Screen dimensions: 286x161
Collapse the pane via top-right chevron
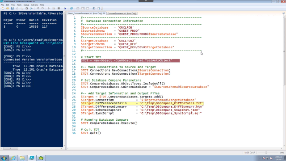tap(284, 13)
